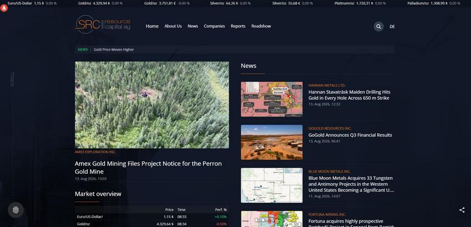
Task: Open the Reports menu item
Action: 238,26
